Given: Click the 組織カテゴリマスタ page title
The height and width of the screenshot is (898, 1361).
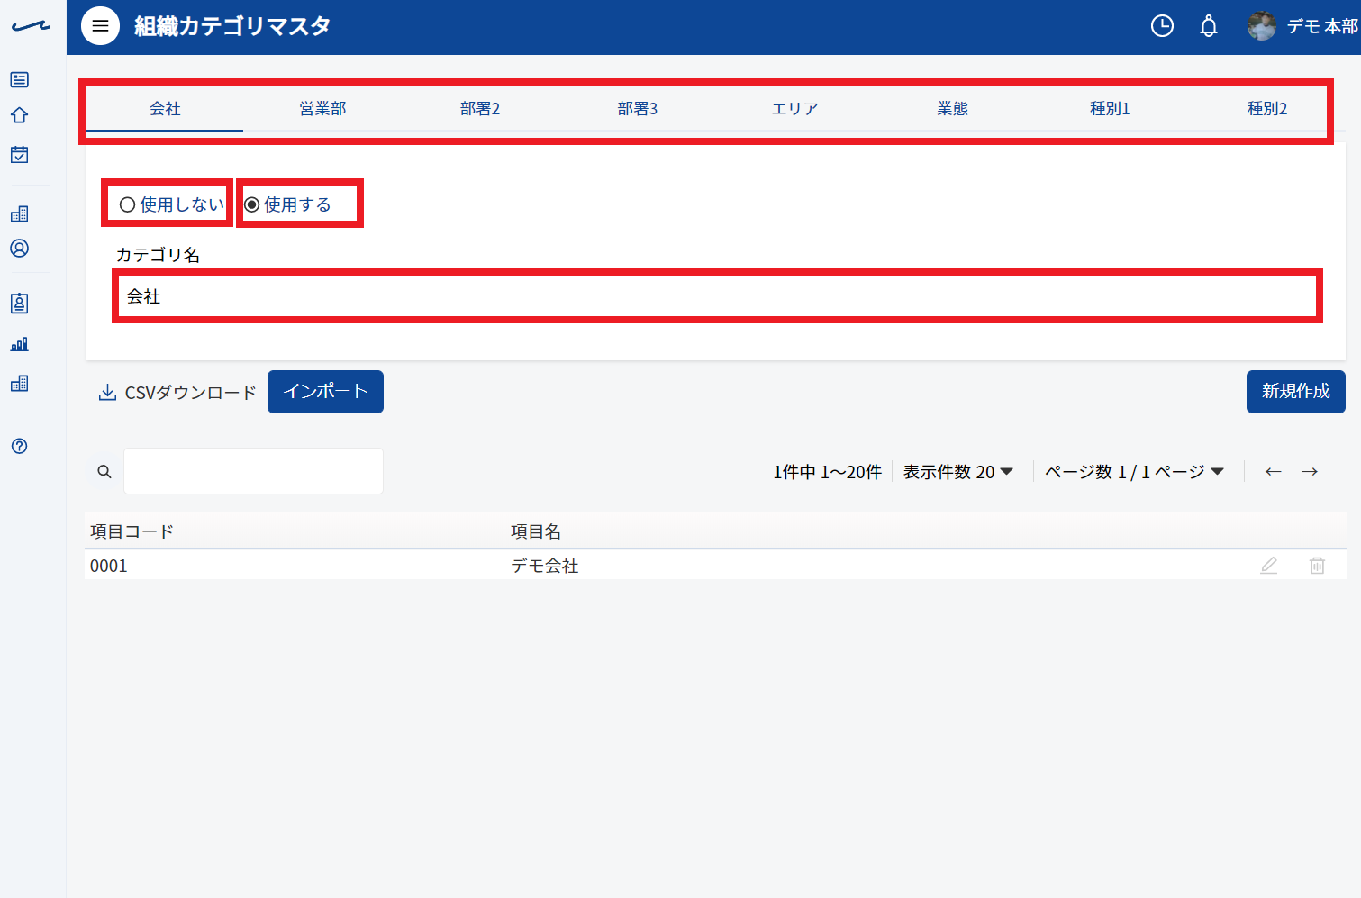Looking at the screenshot, I should point(232,26).
